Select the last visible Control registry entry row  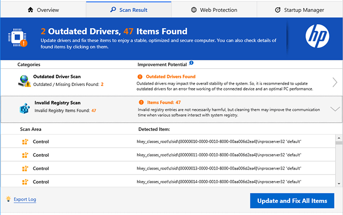[x=167, y=182]
